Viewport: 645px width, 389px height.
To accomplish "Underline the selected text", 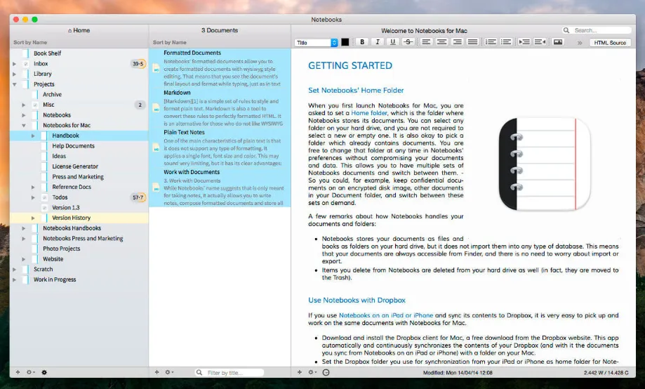I will tap(393, 42).
